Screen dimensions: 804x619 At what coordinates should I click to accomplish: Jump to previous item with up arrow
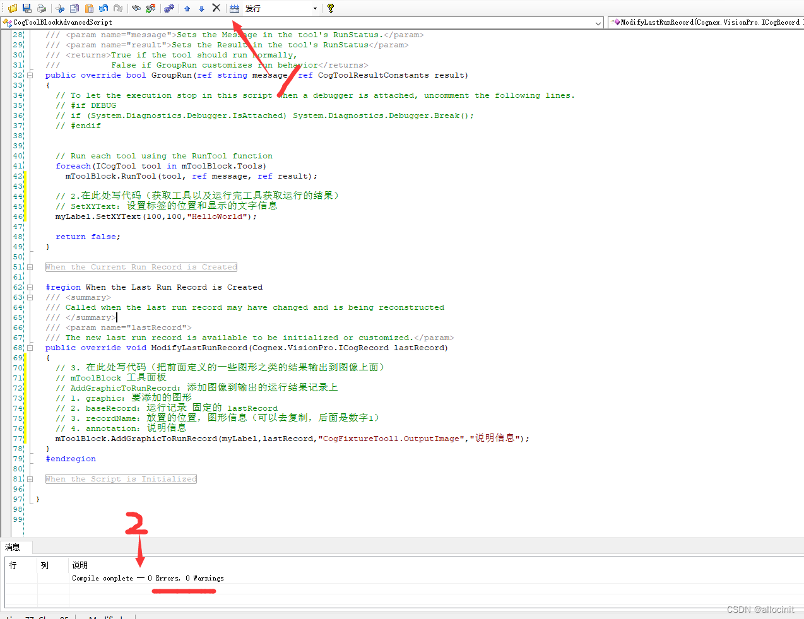pyautogui.click(x=187, y=8)
